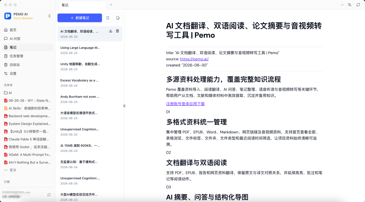Click heading 多格式资料统一管理
Viewport: 365px width, 202px height.
click(x=196, y=122)
